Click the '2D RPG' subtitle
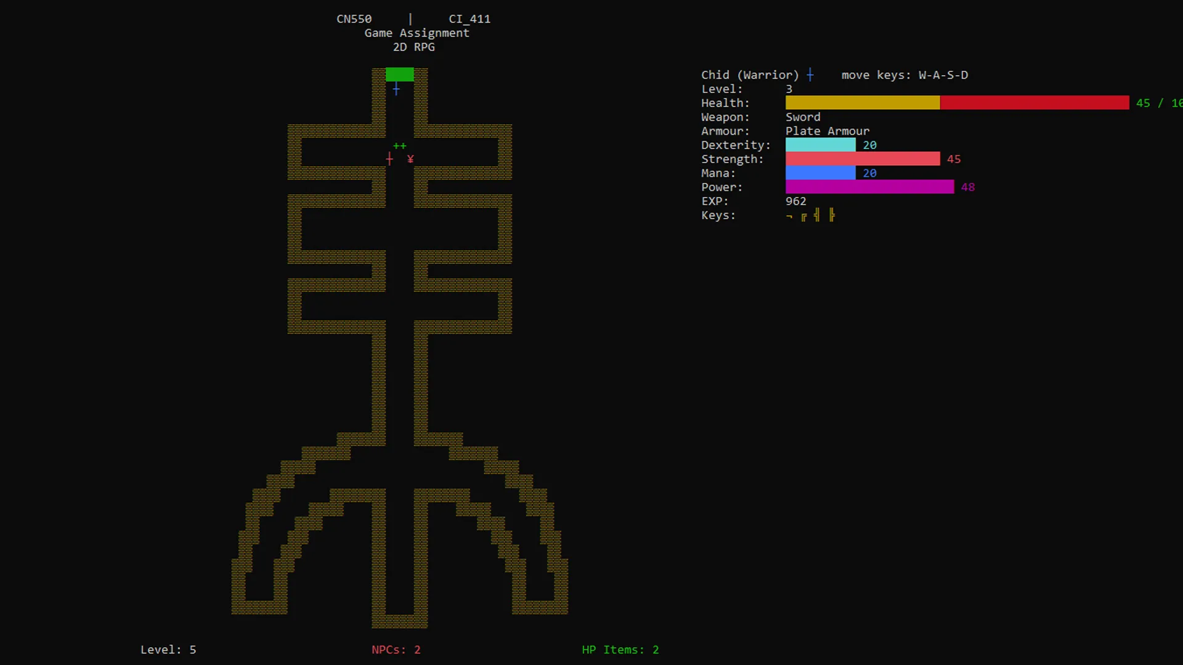 coord(414,47)
